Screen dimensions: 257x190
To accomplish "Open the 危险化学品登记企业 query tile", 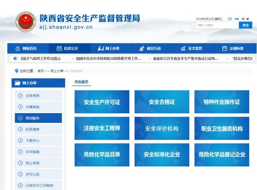I will [x=222, y=155].
